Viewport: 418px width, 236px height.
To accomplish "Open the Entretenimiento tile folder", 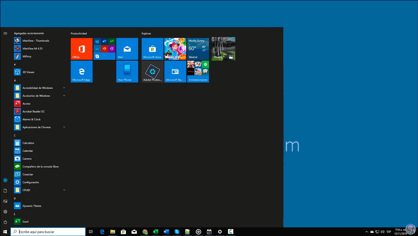I will click(x=198, y=72).
